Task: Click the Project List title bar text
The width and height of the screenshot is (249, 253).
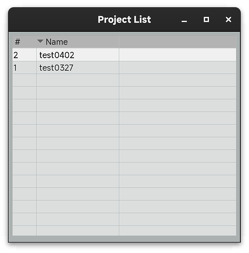Action: [x=124, y=20]
